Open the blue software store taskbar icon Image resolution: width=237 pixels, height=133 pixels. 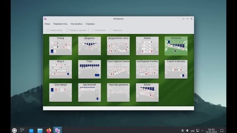pyautogui.click(x=31, y=130)
